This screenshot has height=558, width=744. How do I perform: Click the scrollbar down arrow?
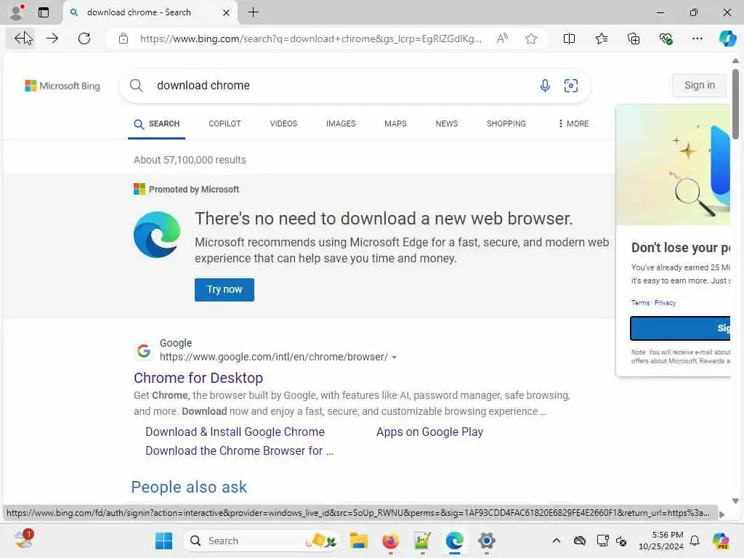[735, 501]
